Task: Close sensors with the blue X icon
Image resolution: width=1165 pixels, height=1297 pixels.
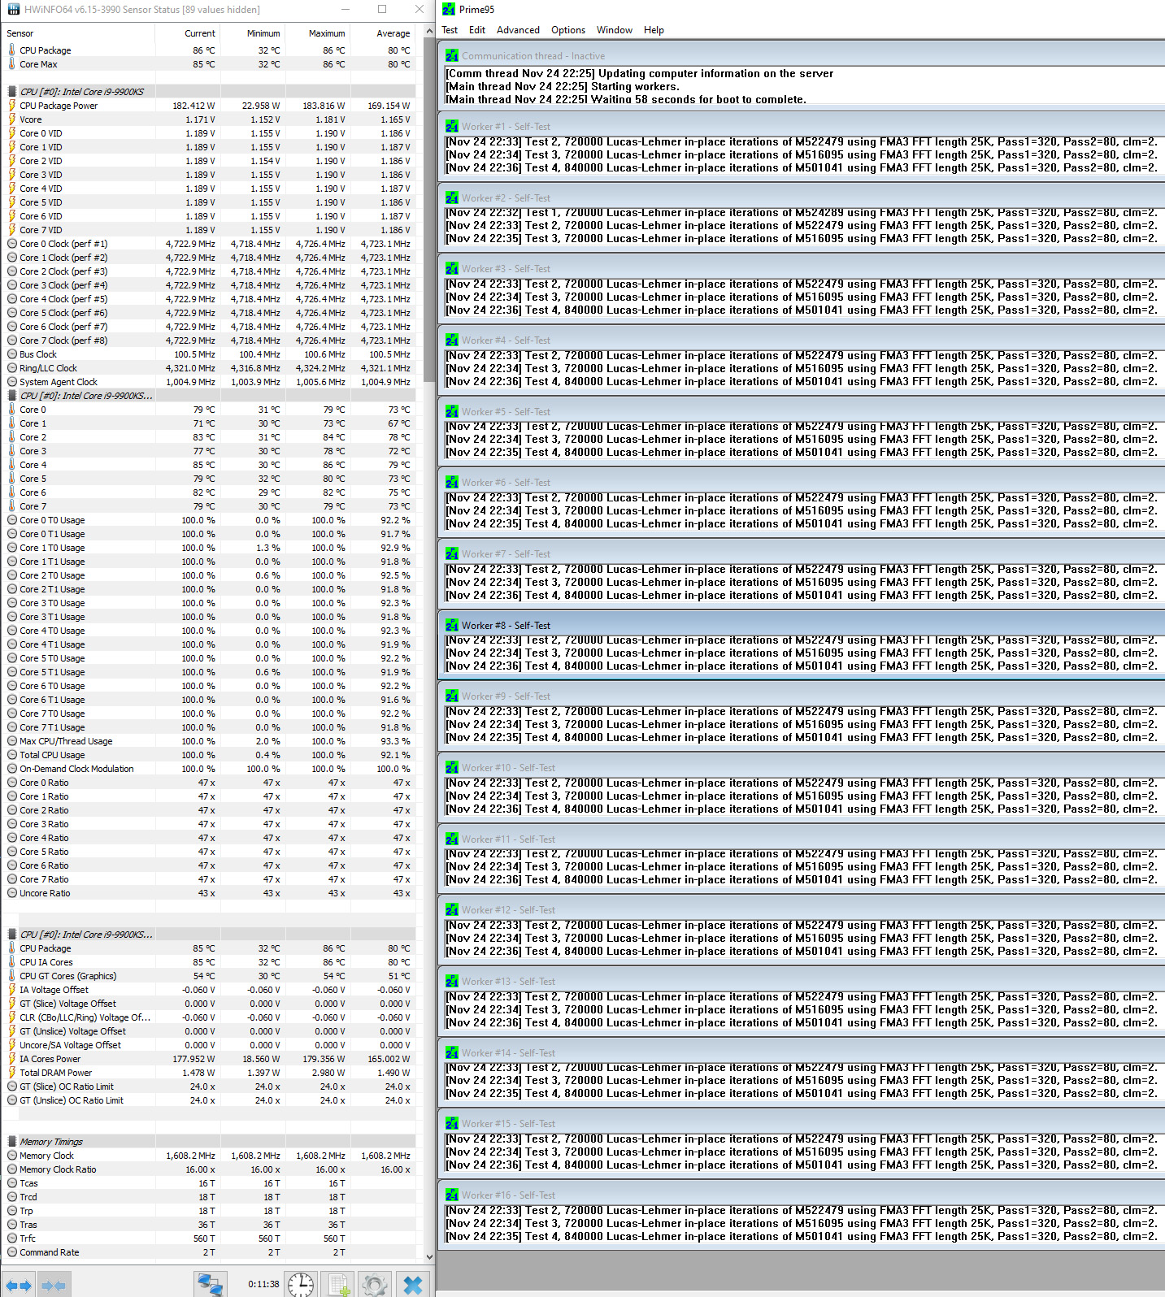Action: click(413, 1285)
